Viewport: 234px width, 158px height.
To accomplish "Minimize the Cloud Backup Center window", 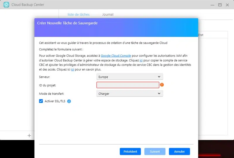I will [x=212, y=5].
